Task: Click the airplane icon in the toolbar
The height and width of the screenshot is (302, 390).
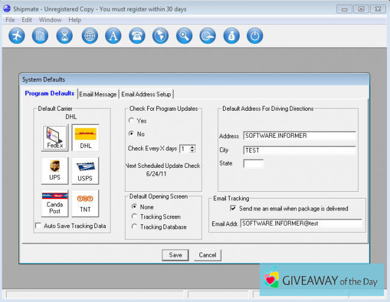Action: click(x=17, y=36)
